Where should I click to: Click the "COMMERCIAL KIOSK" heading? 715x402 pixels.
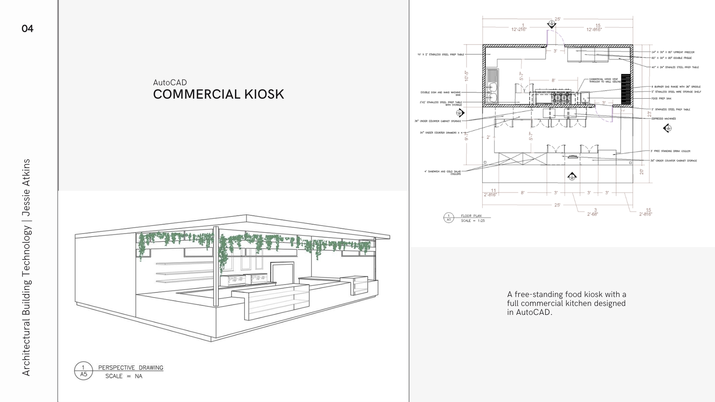point(219,94)
